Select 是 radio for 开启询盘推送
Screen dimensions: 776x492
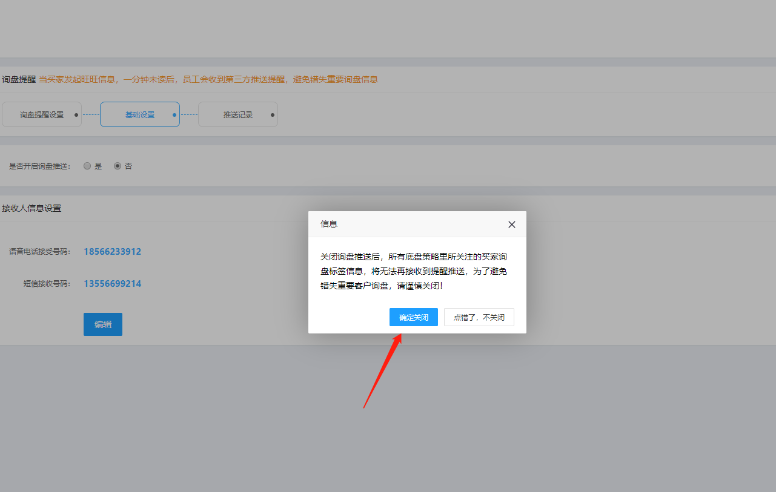[x=87, y=166]
